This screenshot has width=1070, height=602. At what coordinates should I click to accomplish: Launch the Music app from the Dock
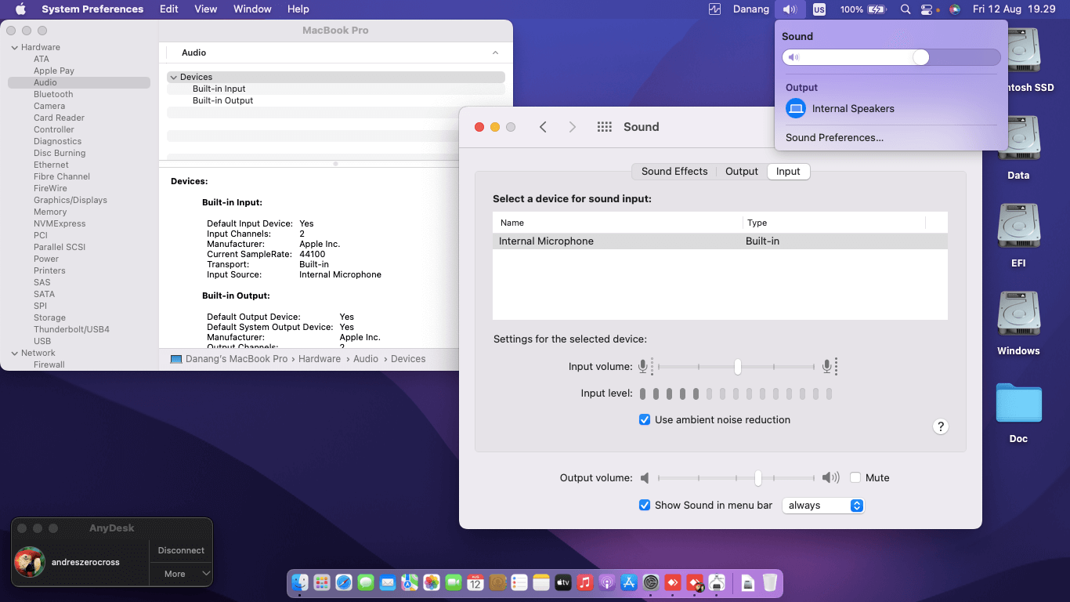[x=584, y=582]
